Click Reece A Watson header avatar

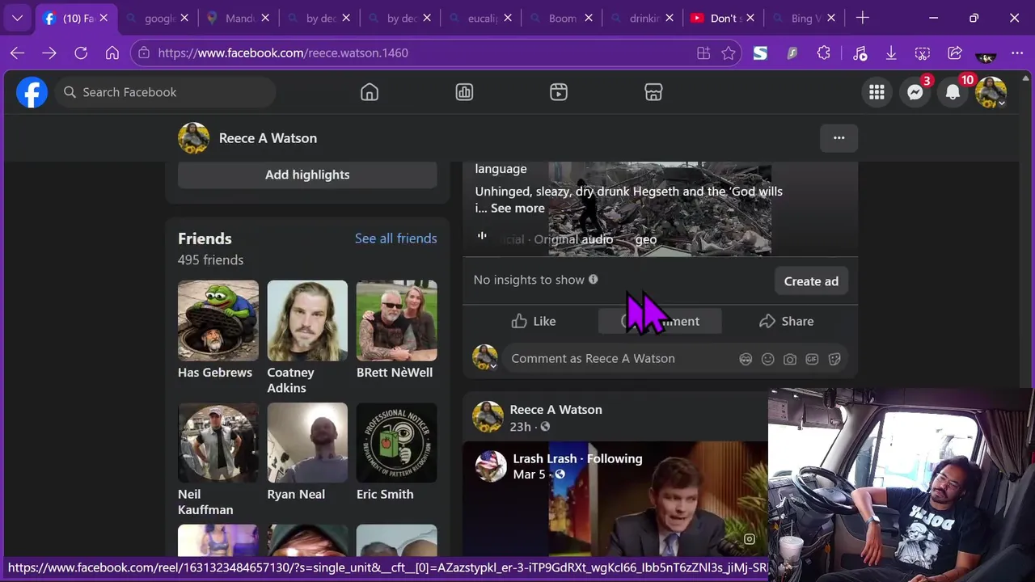tap(193, 138)
